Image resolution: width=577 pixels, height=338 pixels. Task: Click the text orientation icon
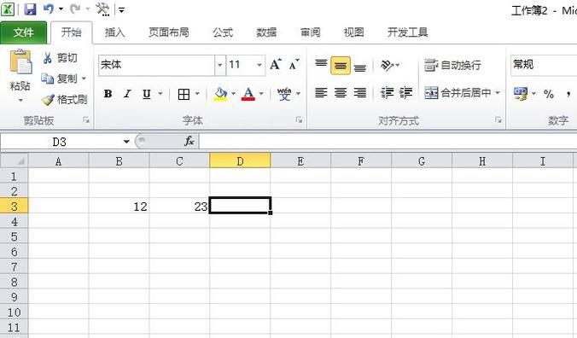tap(388, 65)
